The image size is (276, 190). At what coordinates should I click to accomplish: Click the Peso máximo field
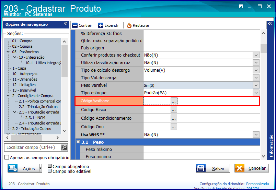(202, 150)
